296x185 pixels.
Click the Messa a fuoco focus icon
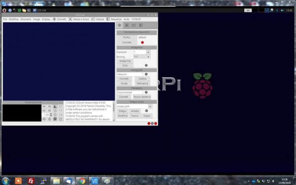pos(70,19)
